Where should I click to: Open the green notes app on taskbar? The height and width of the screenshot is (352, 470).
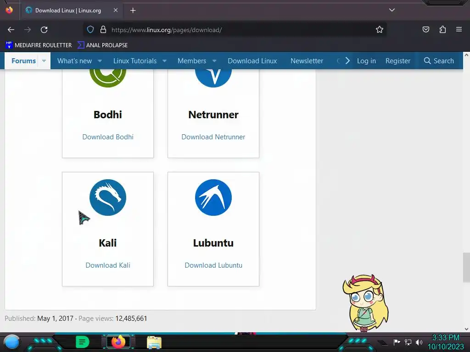tap(83, 342)
